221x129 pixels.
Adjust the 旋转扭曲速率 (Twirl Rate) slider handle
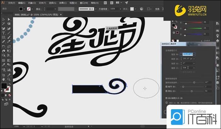tap(194, 82)
